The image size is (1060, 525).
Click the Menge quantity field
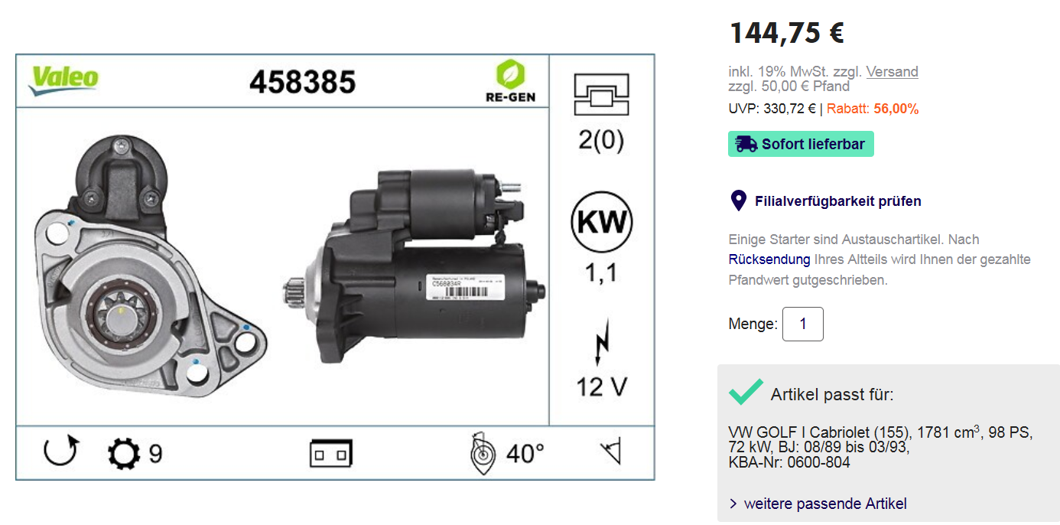pos(803,324)
